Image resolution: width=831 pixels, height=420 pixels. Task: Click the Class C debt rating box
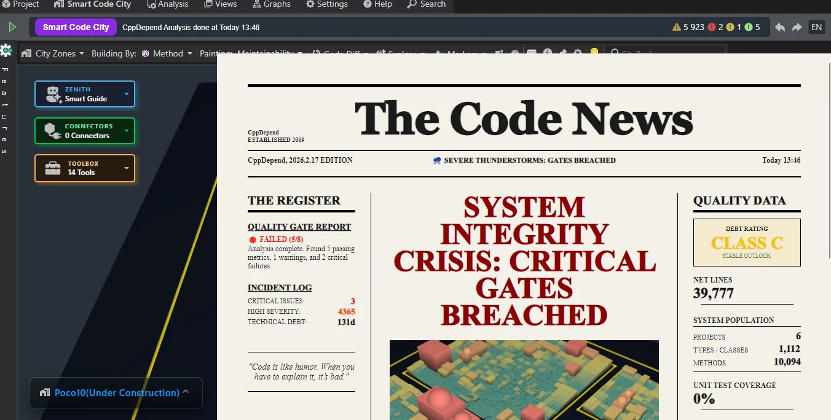click(747, 243)
